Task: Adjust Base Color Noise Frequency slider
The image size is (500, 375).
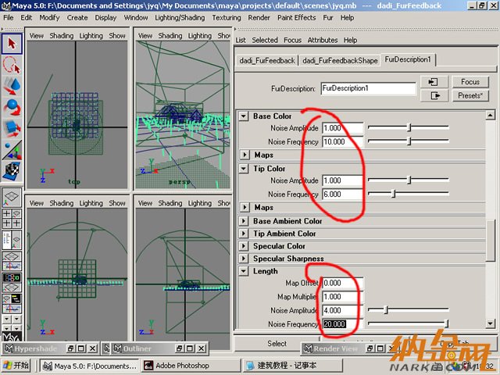Action: click(x=409, y=141)
